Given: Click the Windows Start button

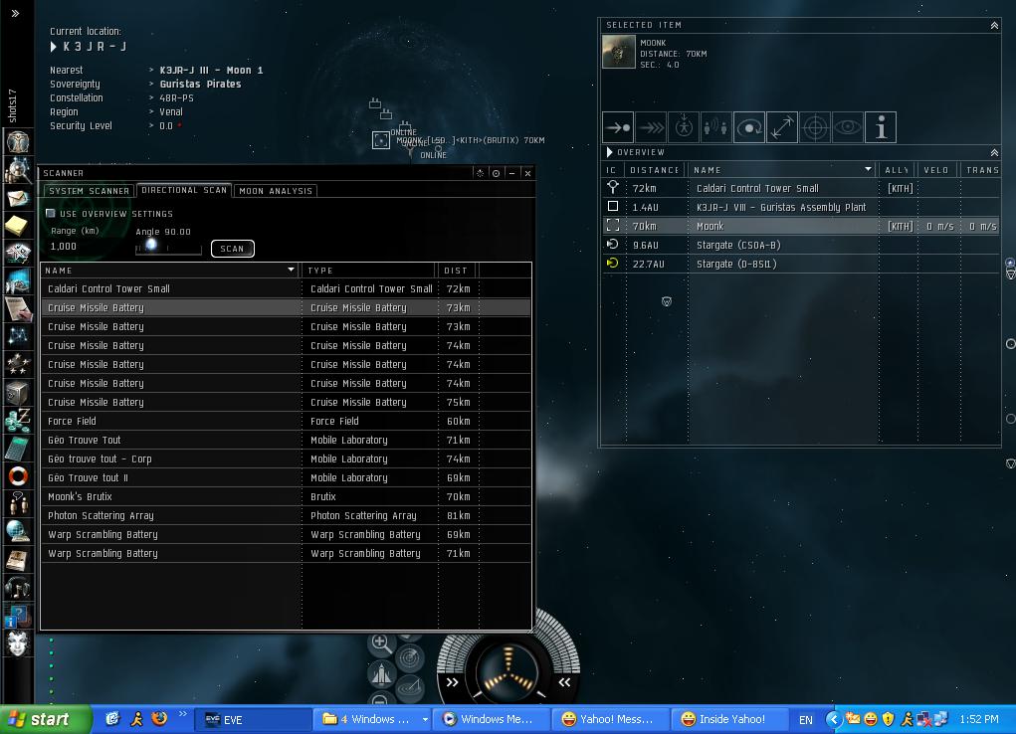Looking at the screenshot, I should coord(46,719).
